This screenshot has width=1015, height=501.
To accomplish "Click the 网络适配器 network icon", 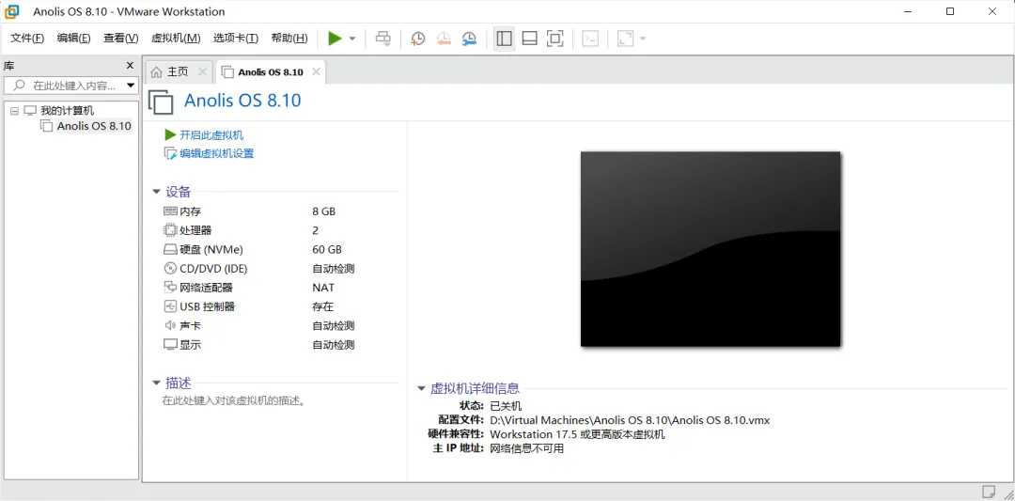I will pyautogui.click(x=170, y=288).
